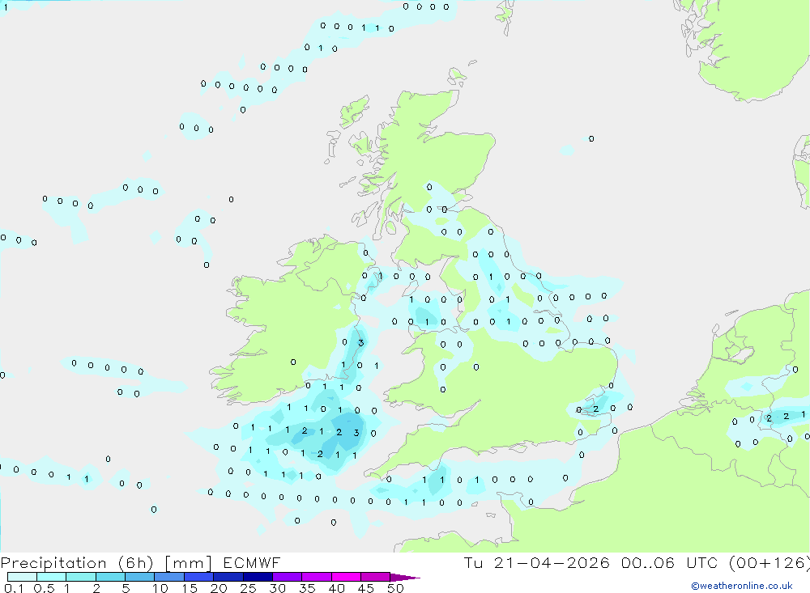Click the 1–2 mm legend color swatch
Viewport: 810px width, 593px height.
pos(81,577)
